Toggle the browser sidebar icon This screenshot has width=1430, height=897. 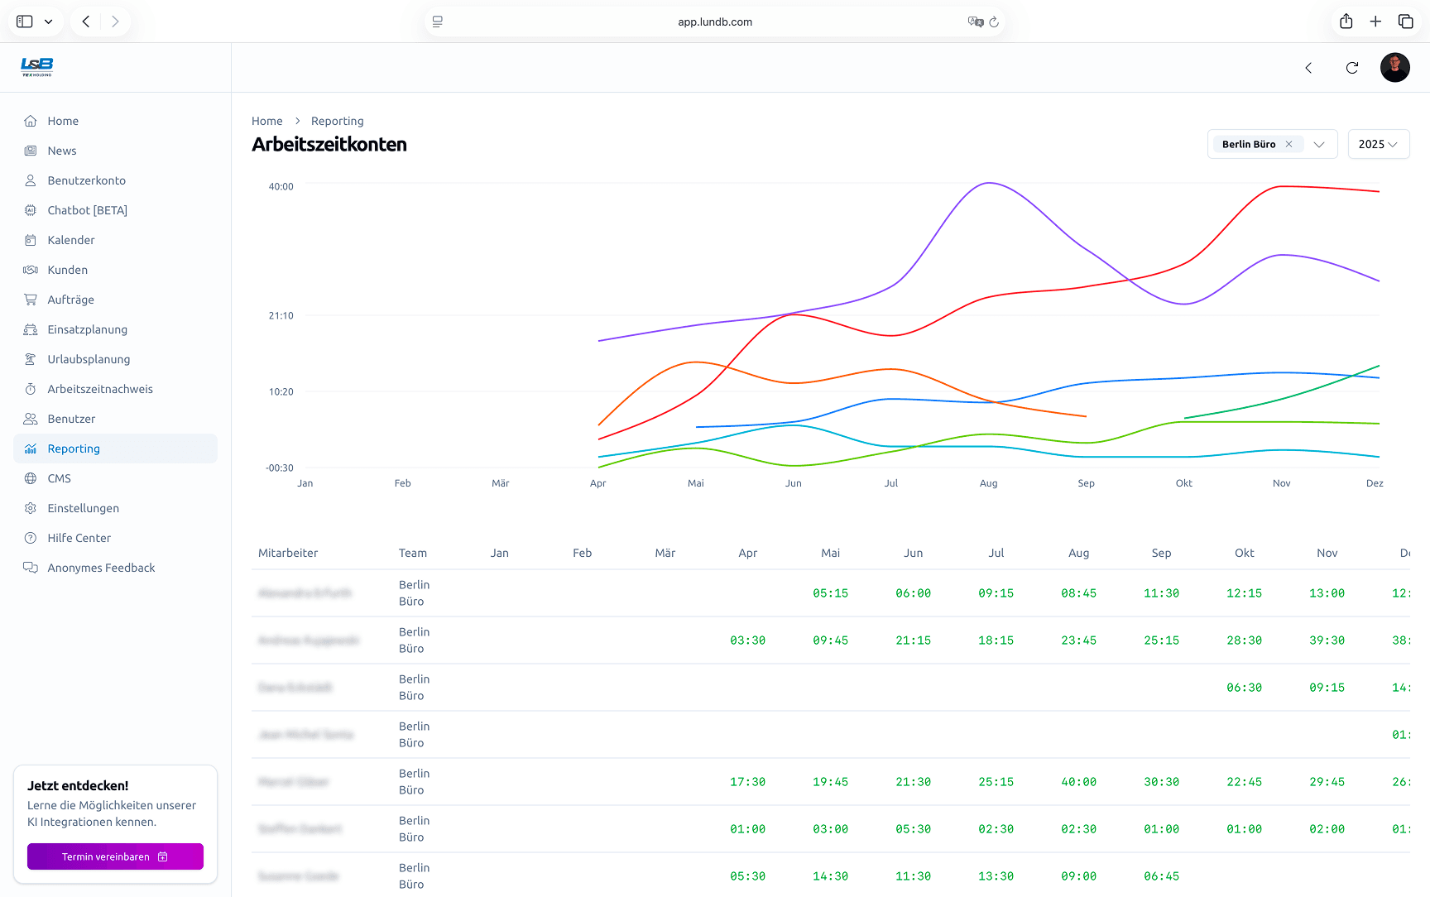pyautogui.click(x=25, y=22)
